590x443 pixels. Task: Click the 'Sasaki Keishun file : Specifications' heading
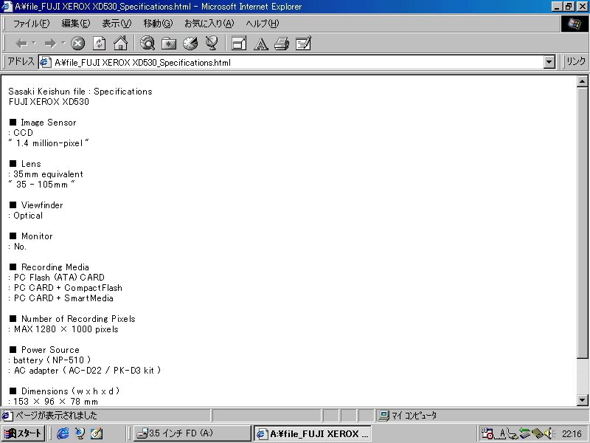pyautogui.click(x=80, y=92)
